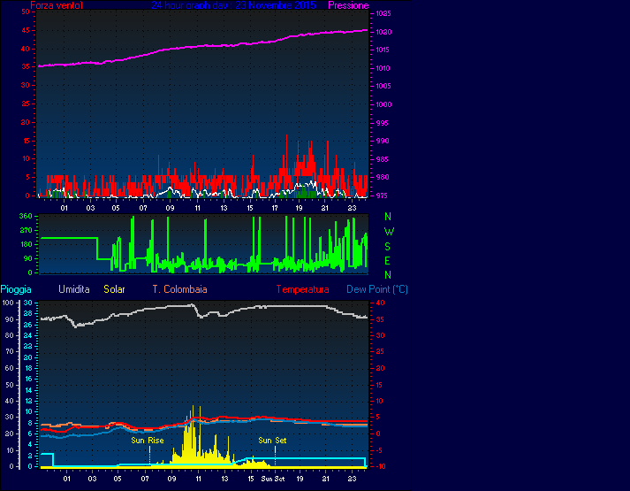Select the cyan 28 rain scale value
Screen dimensions: 630x491
click(27, 313)
